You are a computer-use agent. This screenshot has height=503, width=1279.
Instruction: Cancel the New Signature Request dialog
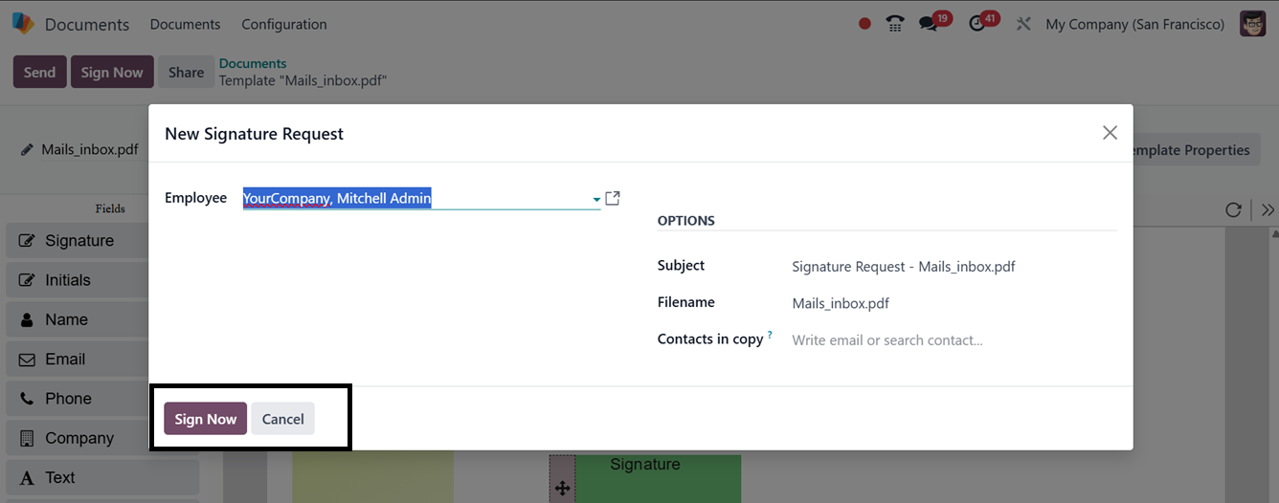tap(282, 419)
